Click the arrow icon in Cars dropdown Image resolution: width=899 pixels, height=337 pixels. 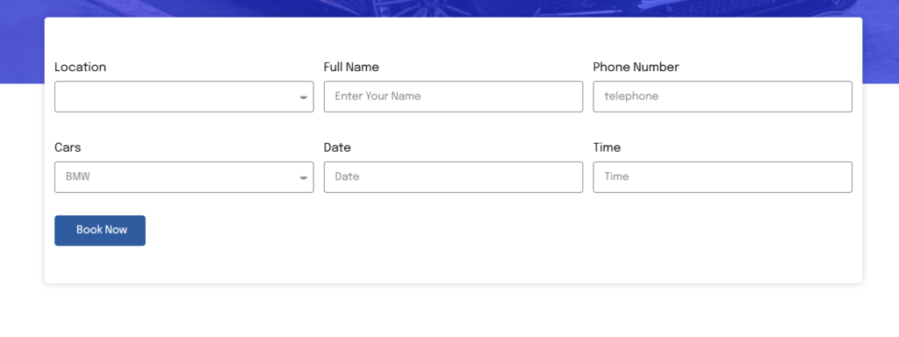303,178
